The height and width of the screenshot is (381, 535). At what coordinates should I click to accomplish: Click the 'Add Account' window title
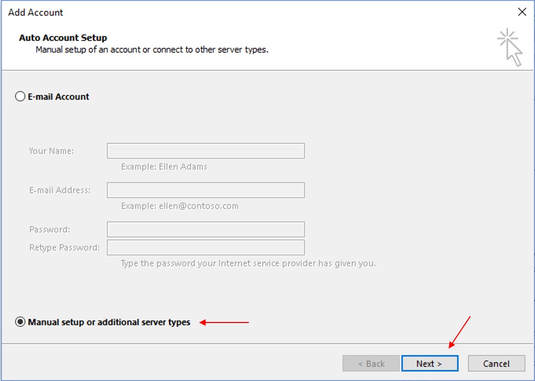click(35, 12)
